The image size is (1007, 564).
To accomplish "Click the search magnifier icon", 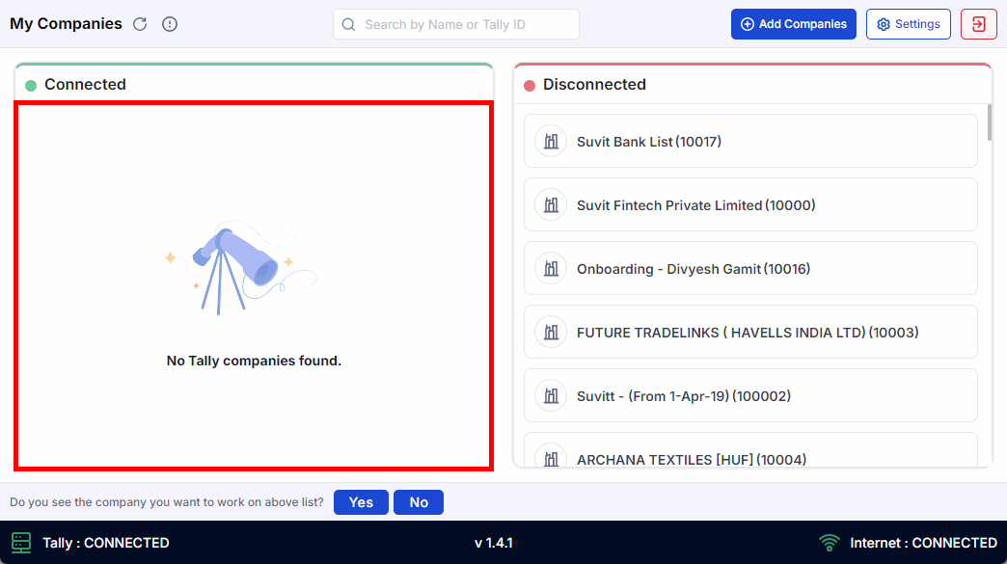I will 349,24.
